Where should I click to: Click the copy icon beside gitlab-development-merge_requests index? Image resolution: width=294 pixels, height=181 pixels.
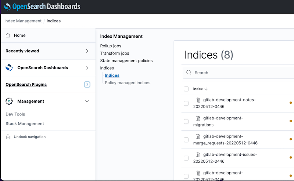tap(198, 136)
